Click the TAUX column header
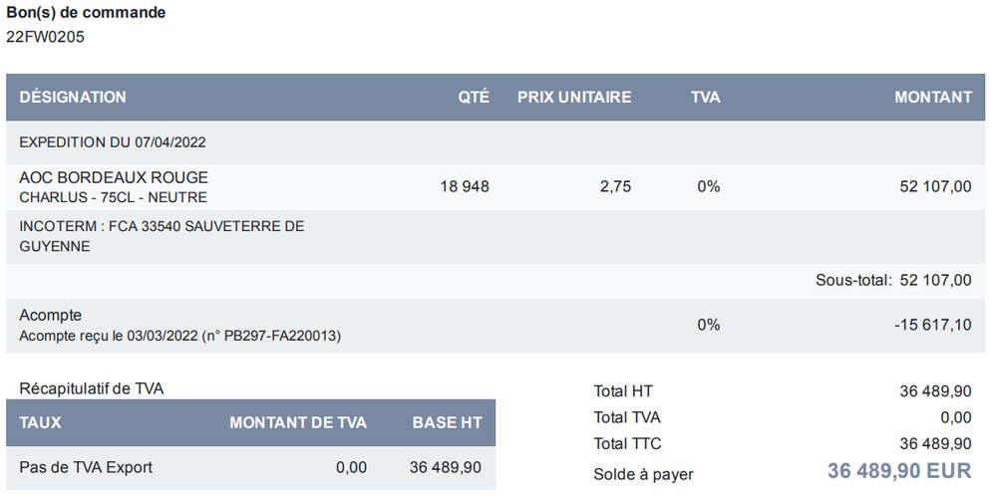The height and width of the screenshot is (499, 995). [x=41, y=423]
